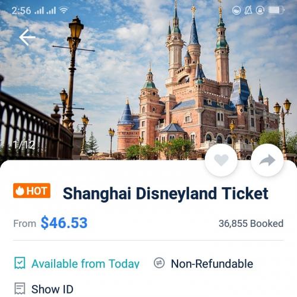Open the Non-Refundable policy info

(212, 264)
